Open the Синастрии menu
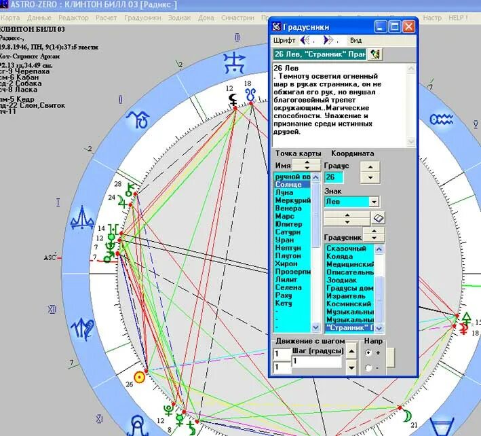The width and height of the screenshot is (481, 436). 237,18
